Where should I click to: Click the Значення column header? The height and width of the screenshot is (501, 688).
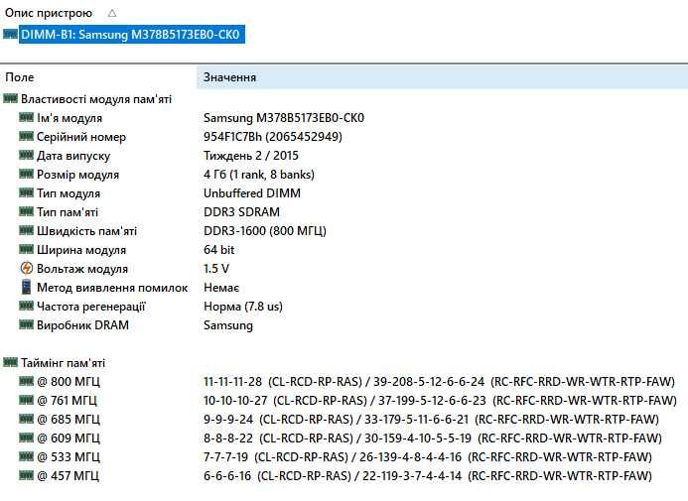[x=229, y=77]
